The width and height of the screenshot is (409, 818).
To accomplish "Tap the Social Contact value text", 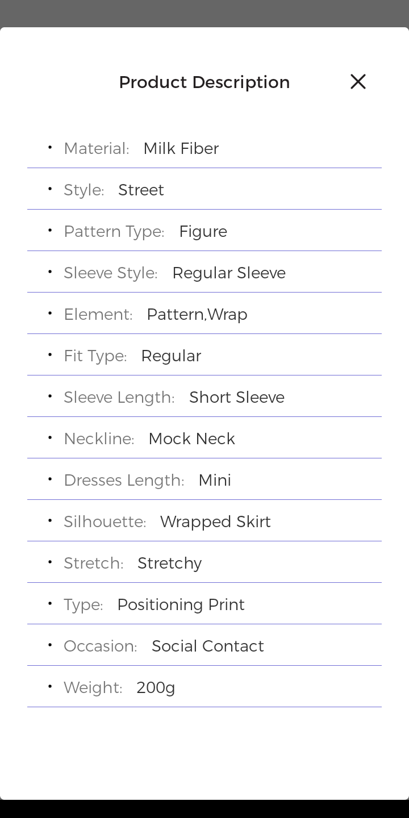I will (207, 646).
